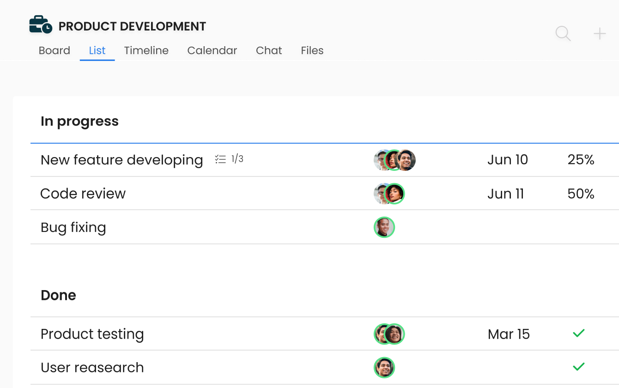Click the Jun 11 due date
Image resolution: width=619 pixels, height=388 pixels.
(x=506, y=194)
